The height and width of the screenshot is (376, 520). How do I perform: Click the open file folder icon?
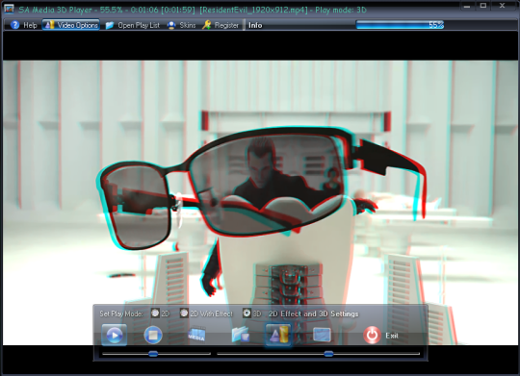pyautogui.click(x=241, y=335)
